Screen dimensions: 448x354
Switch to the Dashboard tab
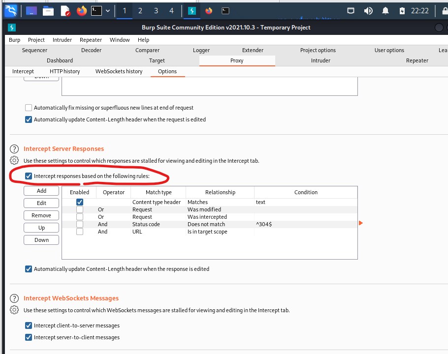pos(60,60)
